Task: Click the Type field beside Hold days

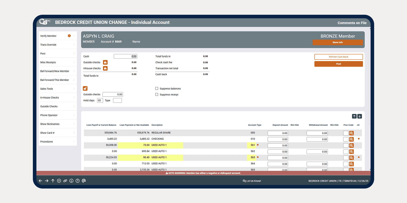Action: (x=117, y=100)
